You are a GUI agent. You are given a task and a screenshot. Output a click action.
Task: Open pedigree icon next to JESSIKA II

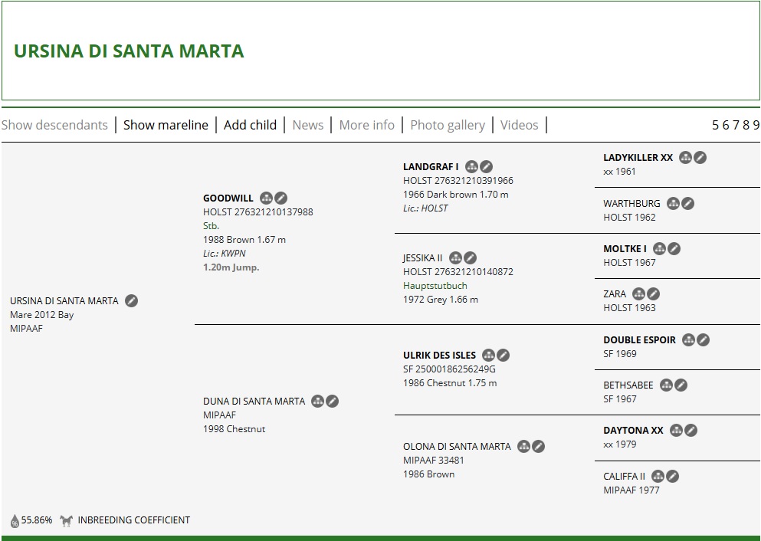[x=455, y=257]
